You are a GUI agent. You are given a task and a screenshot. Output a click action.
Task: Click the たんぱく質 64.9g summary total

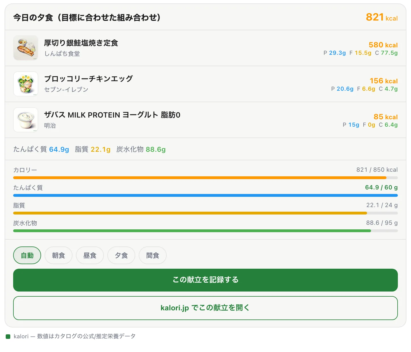[x=41, y=149]
